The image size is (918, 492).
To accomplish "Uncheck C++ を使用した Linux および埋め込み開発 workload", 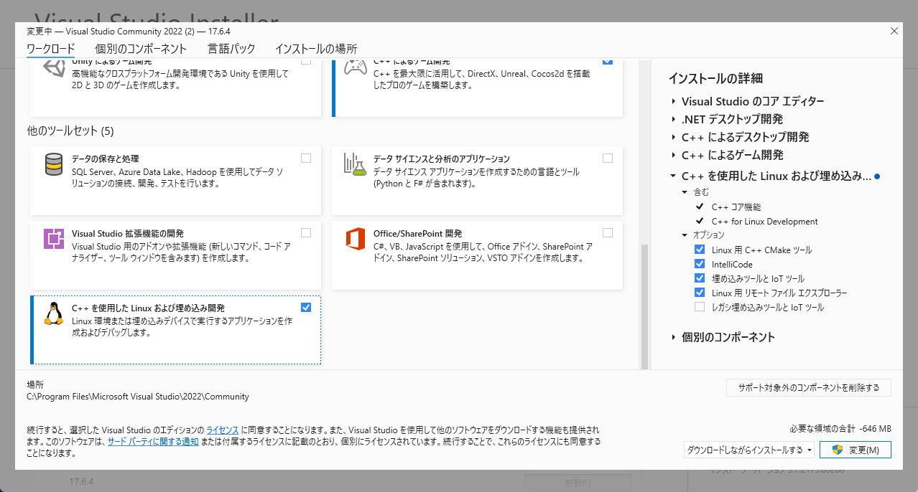I will pos(306,307).
